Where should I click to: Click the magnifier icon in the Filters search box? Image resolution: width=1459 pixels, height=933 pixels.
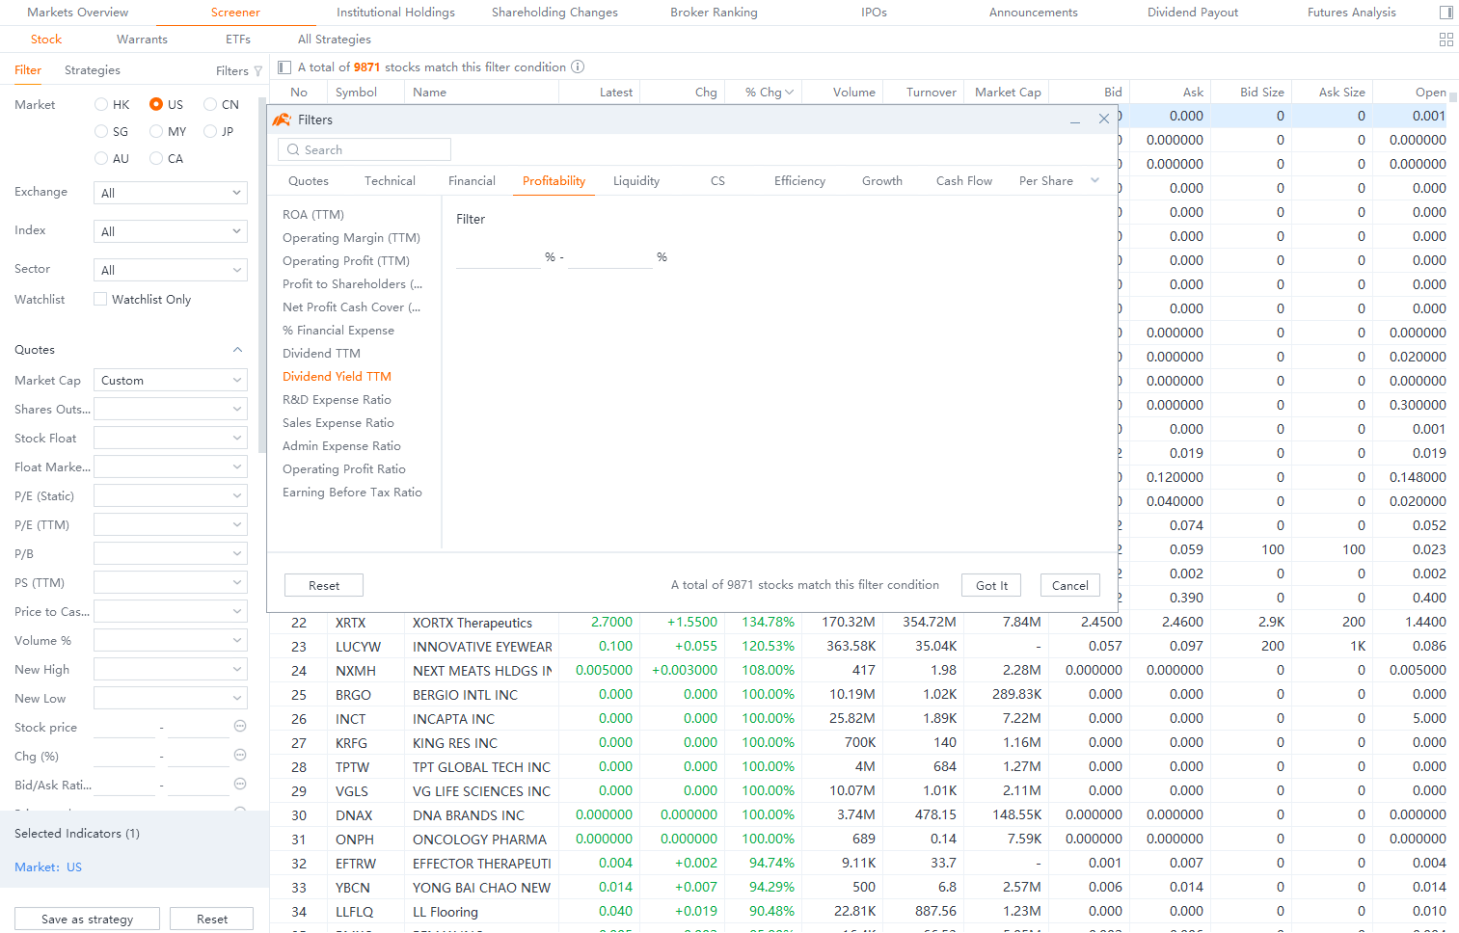click(x=293, y=149)
